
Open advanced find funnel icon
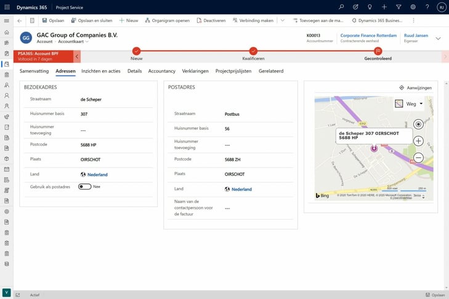398,7
